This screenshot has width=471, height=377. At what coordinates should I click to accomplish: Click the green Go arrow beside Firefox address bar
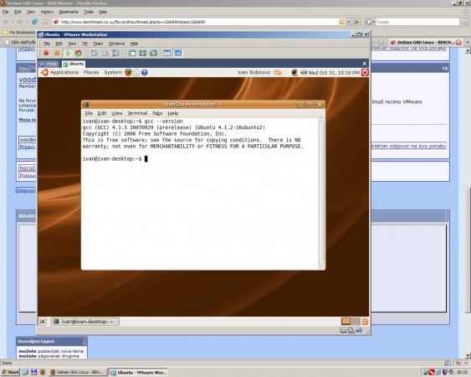click(x=357, y=22)
